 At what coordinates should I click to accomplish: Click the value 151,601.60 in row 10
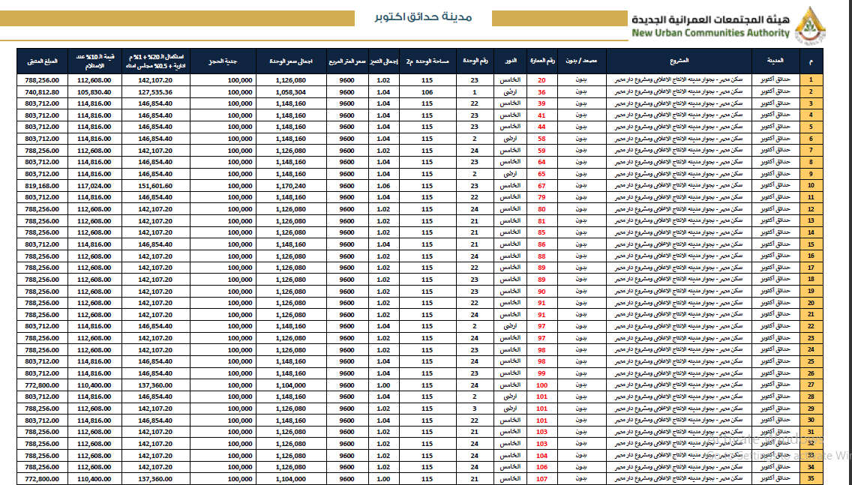[x=155, y=186]
